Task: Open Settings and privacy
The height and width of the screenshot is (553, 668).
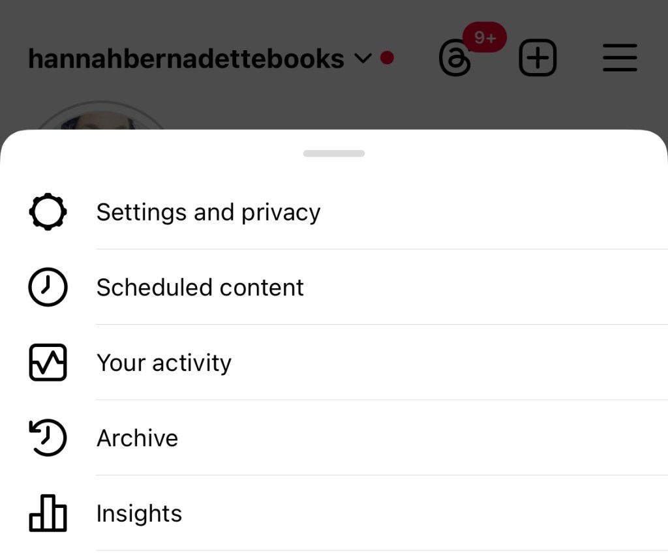Action: [x=208, y=213]
